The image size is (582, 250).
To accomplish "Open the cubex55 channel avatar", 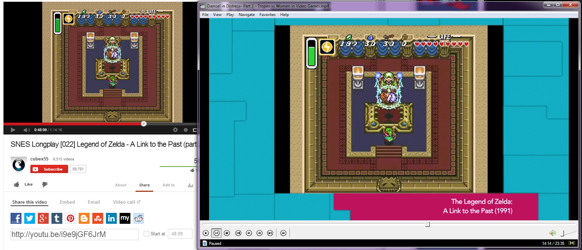I will [19, 165].
